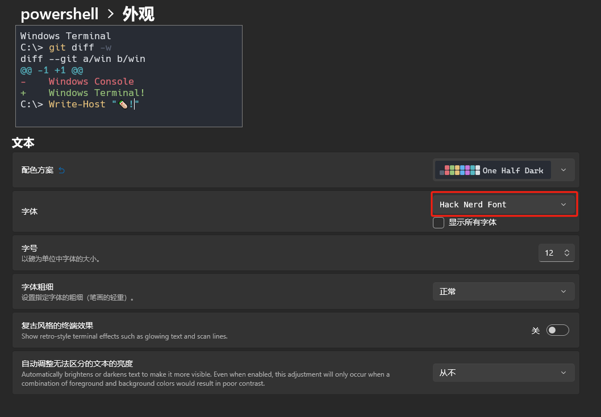Check the 显示所有字体 checkbox

(x=439, y=222)
